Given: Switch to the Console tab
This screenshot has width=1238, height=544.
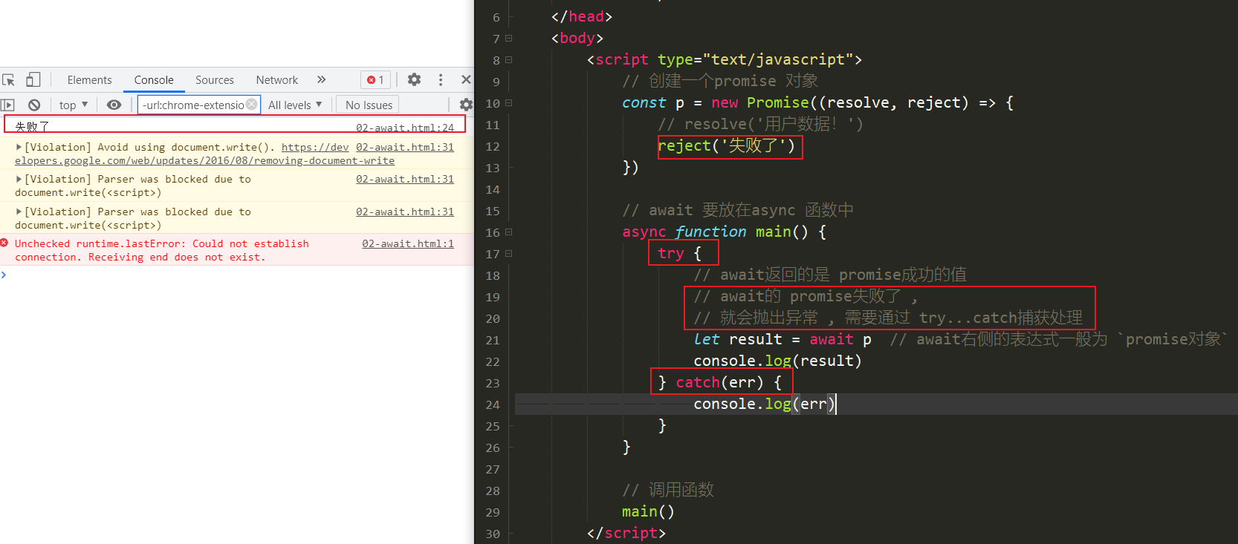Looking at the screenshot, I should coord(154,80).
